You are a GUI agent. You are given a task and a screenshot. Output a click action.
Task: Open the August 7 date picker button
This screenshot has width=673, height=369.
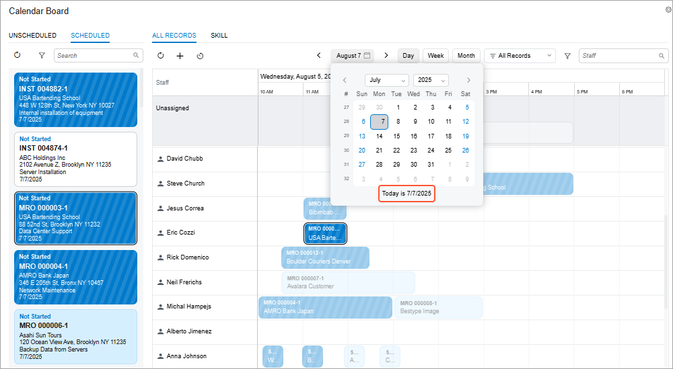[353, 56]
